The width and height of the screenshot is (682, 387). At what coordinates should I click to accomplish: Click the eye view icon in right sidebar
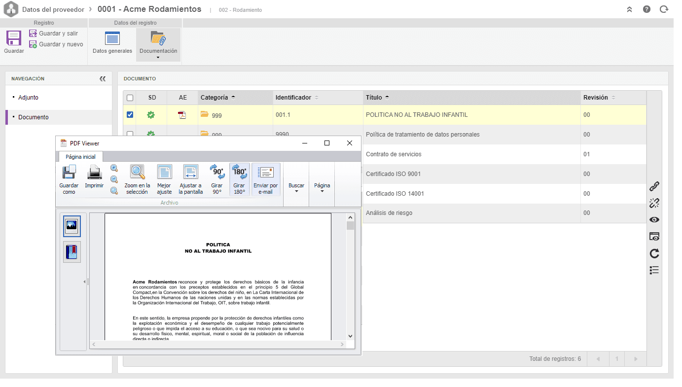coord(654,220)
